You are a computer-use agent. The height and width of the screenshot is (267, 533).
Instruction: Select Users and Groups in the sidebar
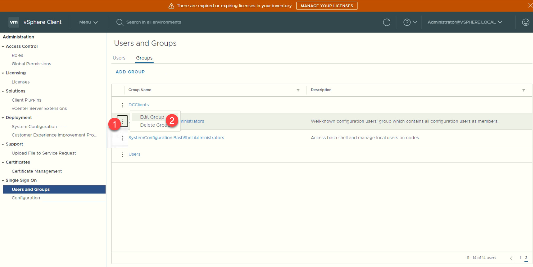[54, 189]
